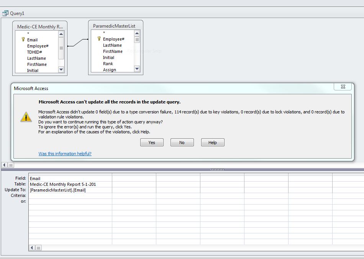Viewport: 364px width, 259px height.
Task: Click the warning triangle icon in dialog
Action: [26, 117]
